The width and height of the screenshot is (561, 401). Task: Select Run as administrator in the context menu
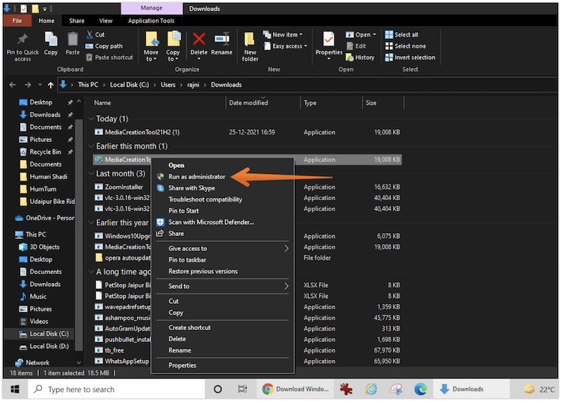click(x=197, y=177)
